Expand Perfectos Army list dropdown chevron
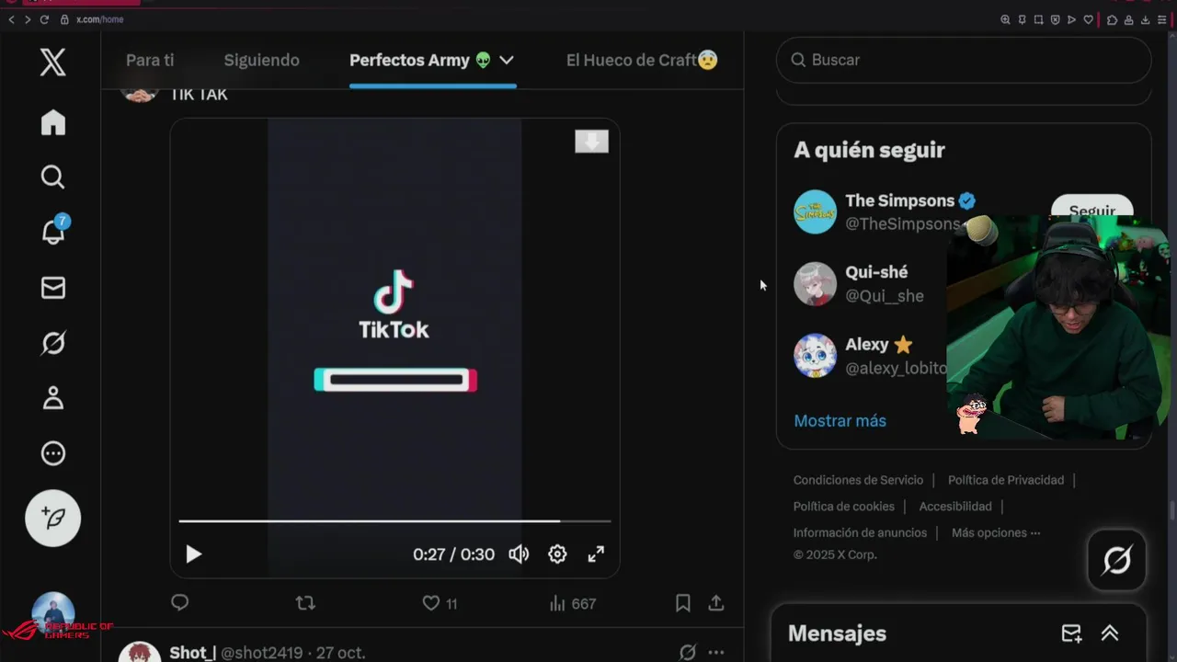1177x662 pixels. click(x=506, y=61)
